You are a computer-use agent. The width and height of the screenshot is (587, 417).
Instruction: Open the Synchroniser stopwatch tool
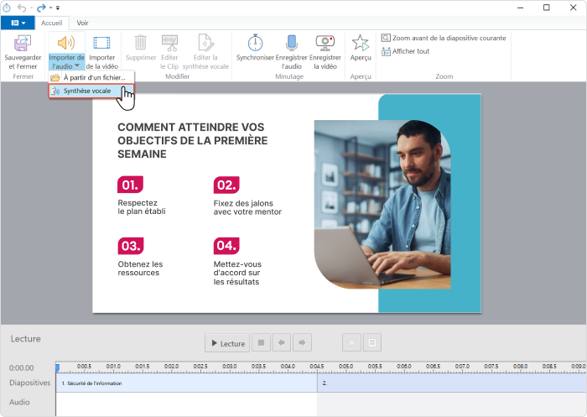tap(257, 43)
